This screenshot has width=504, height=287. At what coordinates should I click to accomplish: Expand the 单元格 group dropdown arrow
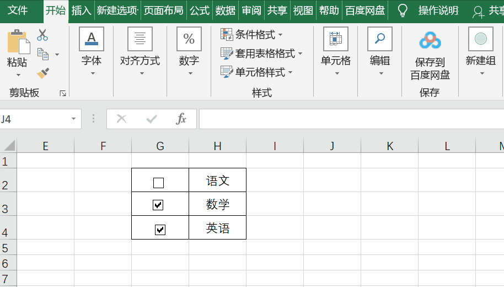(x=337, y=73)
